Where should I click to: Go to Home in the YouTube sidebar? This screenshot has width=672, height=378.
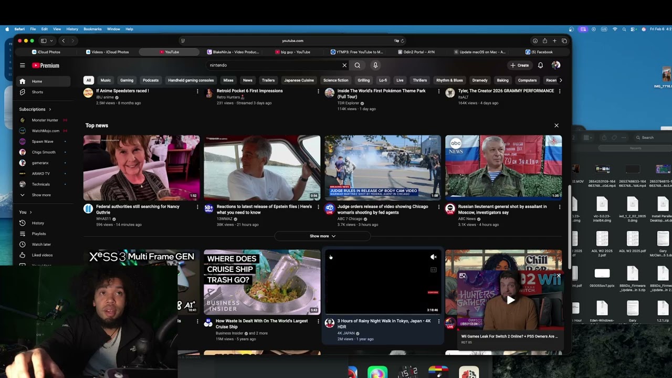point(42,81)
